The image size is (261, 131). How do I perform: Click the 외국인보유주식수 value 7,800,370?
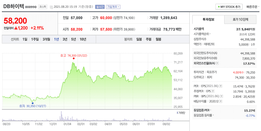click(248, 59)
